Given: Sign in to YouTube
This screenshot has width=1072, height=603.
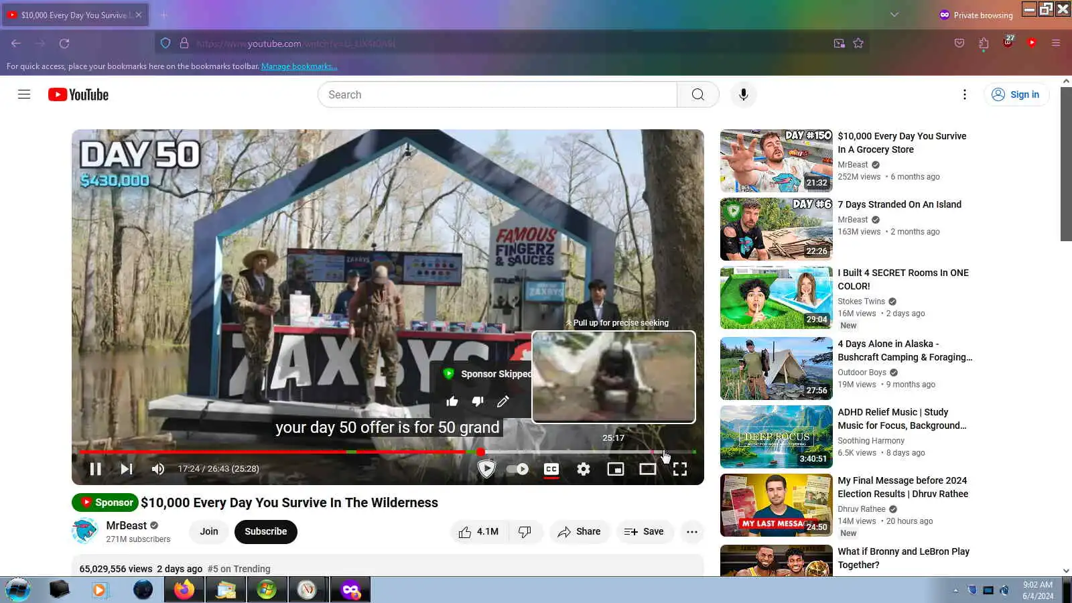Looking at the screenshot, I should pos(1016,94).
